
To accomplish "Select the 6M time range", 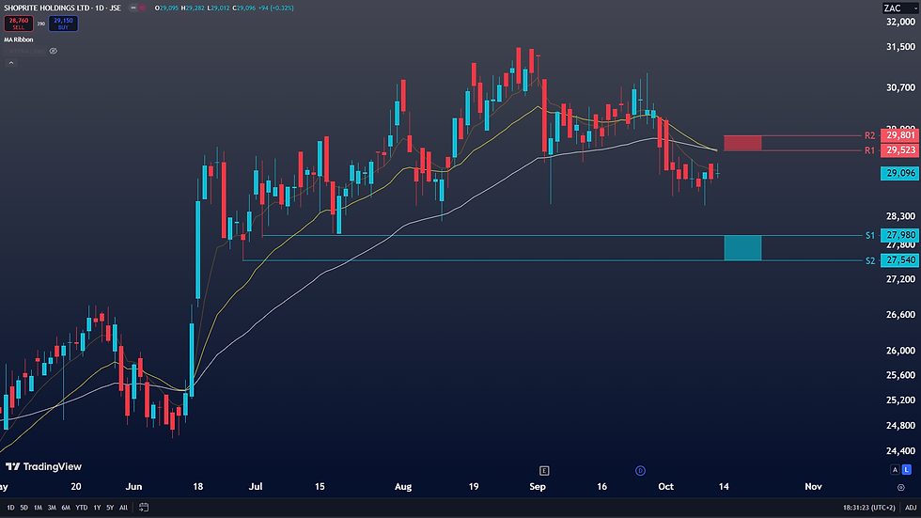I will 66,508.
